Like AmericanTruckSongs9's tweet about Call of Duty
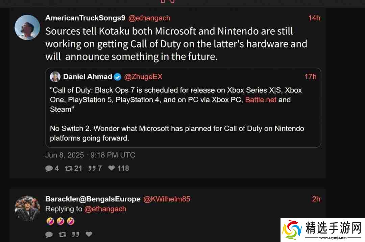 point(112,168)
